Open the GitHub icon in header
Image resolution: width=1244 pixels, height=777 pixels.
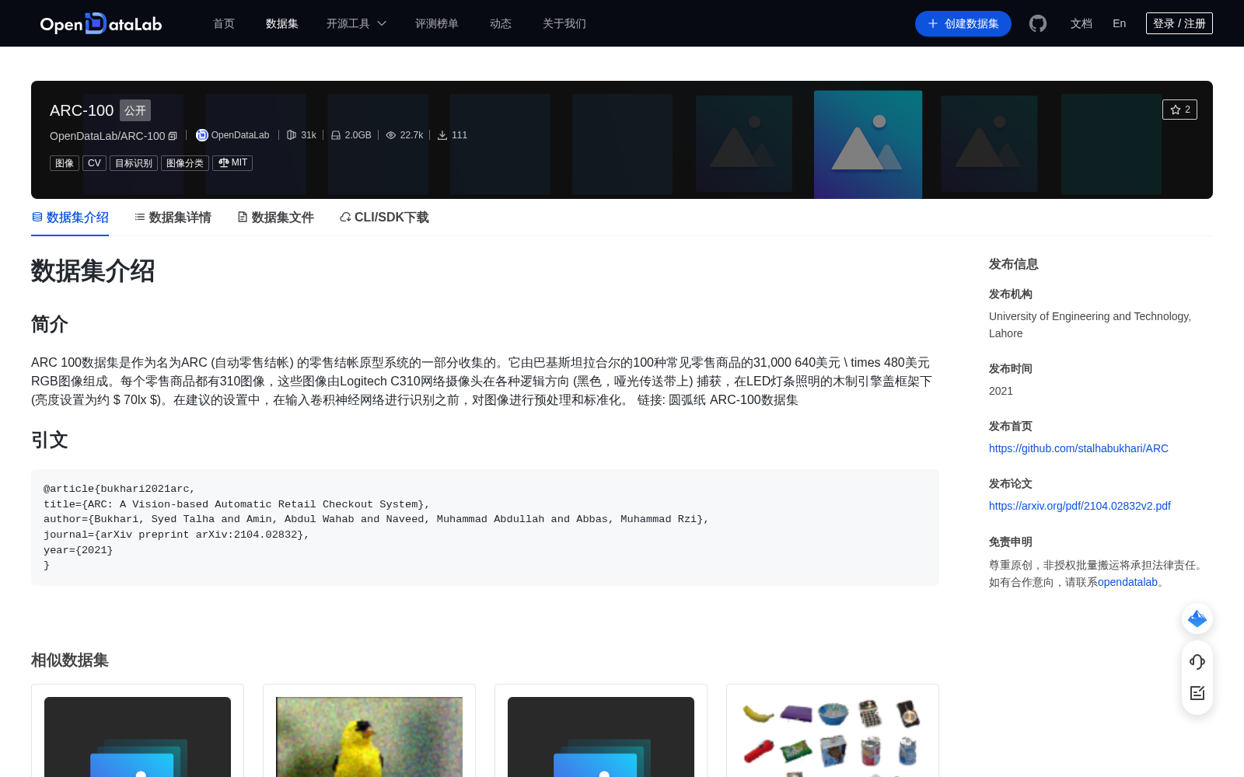[1038, 23]
